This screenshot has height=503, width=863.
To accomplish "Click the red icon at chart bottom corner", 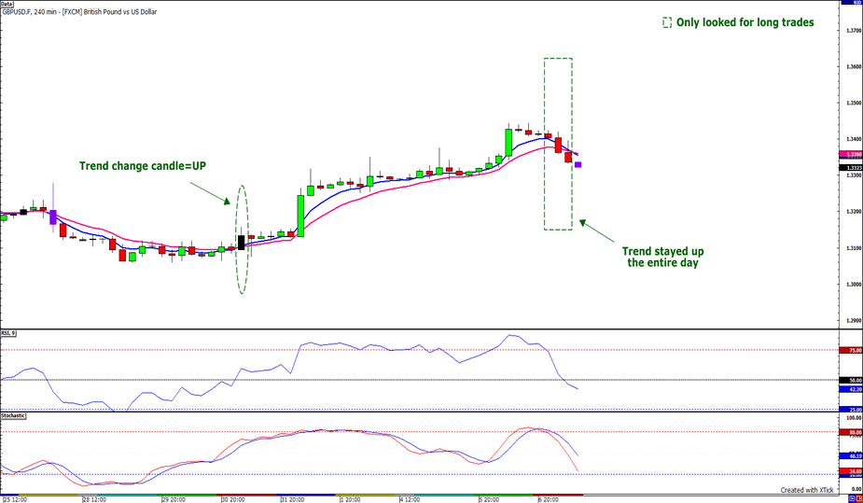I will [859, 498].
